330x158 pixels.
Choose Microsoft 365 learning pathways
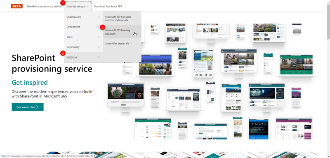coord(122,32)
